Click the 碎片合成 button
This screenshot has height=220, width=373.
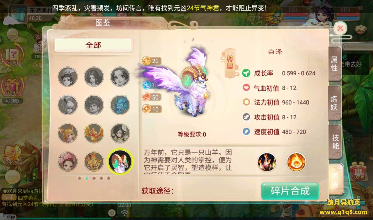[x=290, y=191]
